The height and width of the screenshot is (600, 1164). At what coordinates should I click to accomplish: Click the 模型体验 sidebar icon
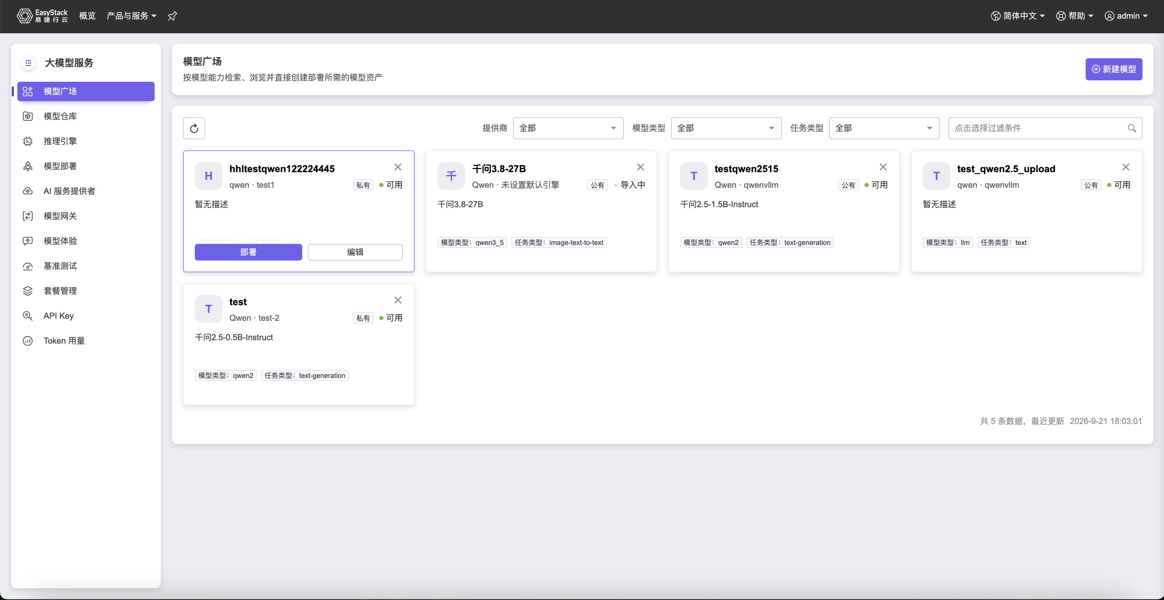tap(28, 241)
